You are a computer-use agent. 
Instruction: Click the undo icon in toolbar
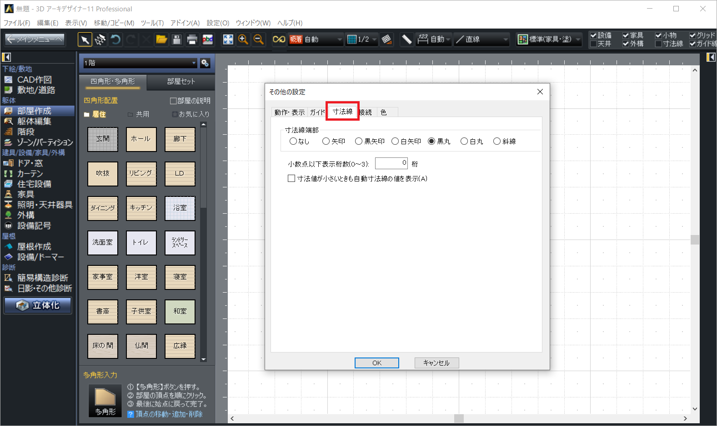tap(115, 40)
